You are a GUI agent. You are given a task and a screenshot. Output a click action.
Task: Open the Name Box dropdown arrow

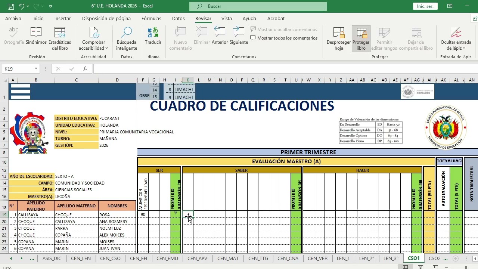pos(36,69)
